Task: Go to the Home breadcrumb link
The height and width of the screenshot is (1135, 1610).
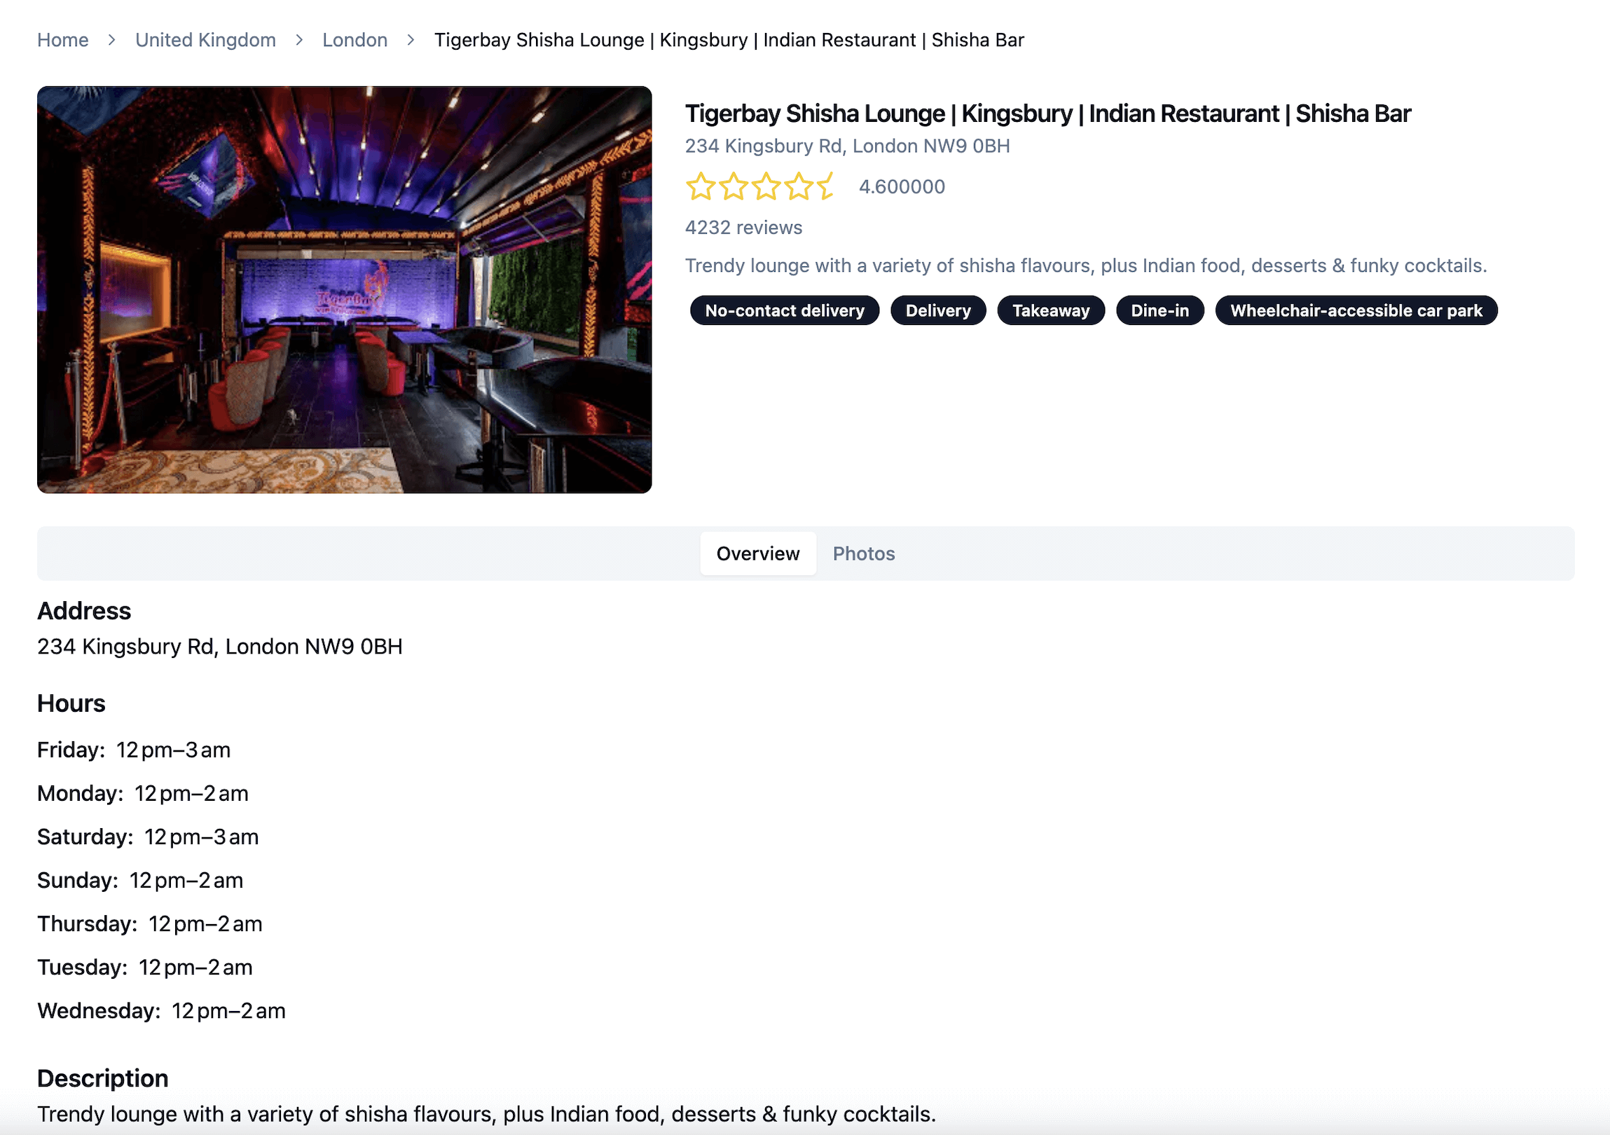Action: (x=62, y=40)
